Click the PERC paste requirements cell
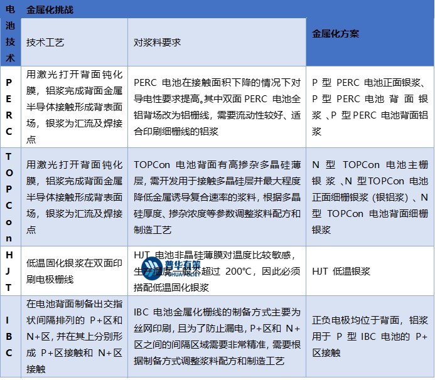Image resolution: width=435 pixels, height=380 pixels. point(217,107)
